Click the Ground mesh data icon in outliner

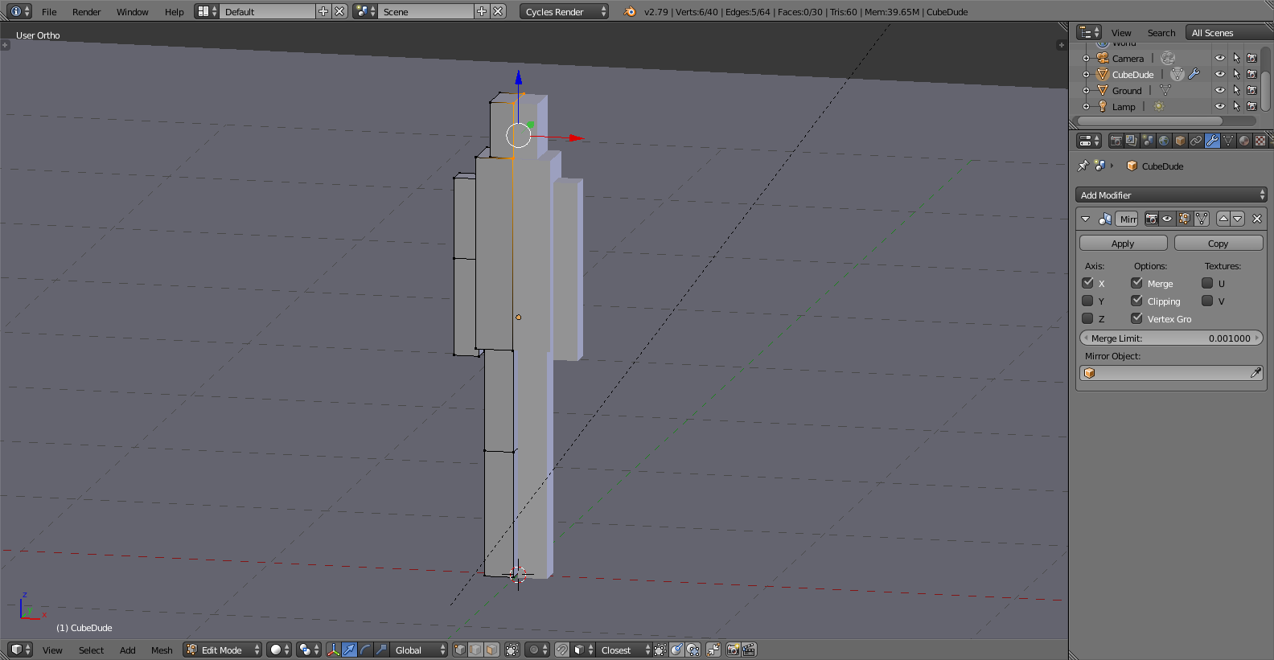(1165, 90)
